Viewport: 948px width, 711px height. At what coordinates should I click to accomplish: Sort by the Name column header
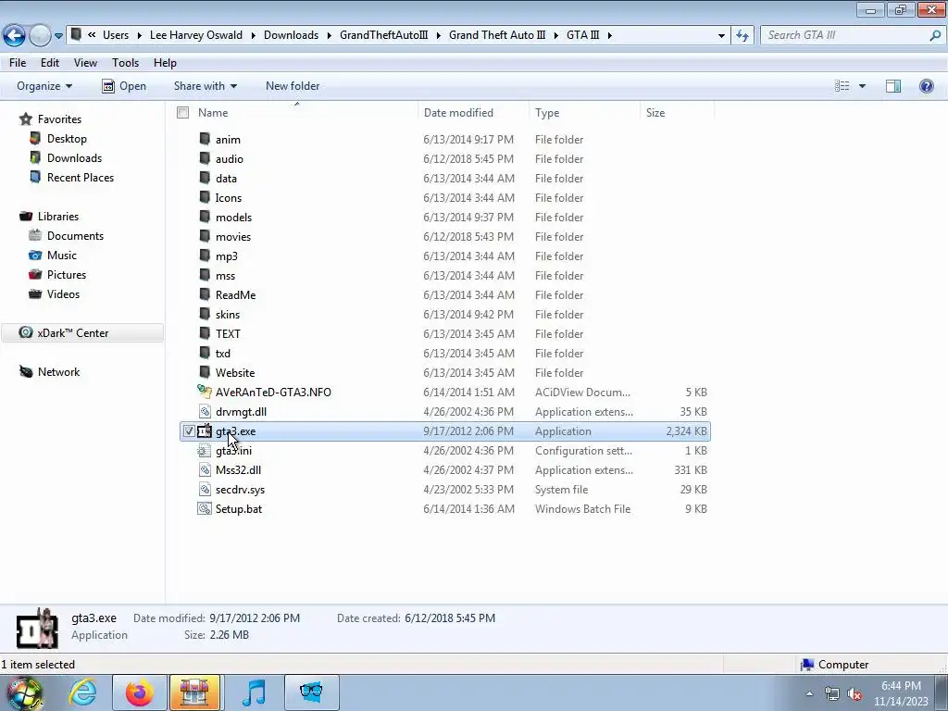[213, 112]
